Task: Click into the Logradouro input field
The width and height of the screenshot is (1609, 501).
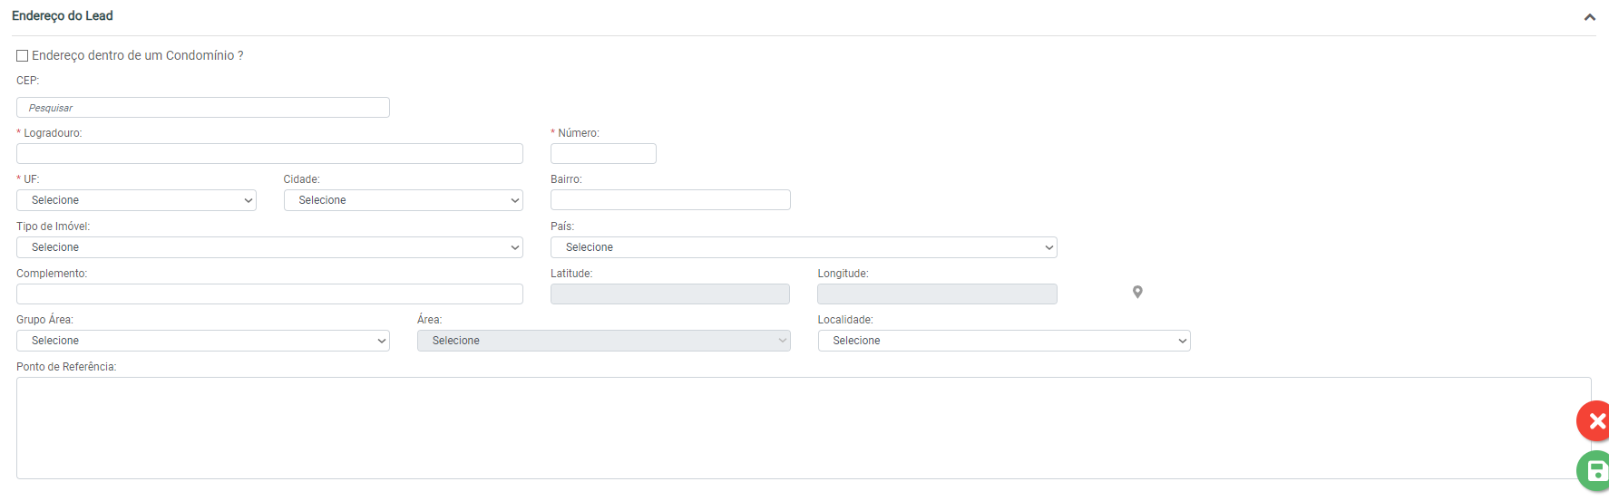Action: (x=269, y=154)
